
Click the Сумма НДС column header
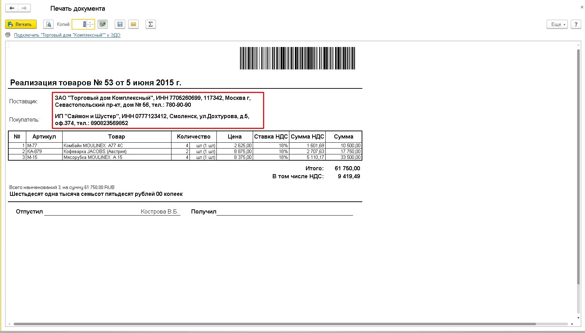307,136
